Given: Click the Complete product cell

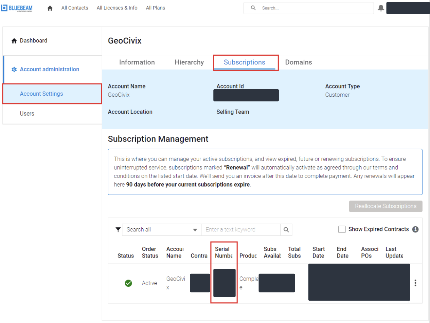Looking at the screenshot, I should click(x=249, y=283).
